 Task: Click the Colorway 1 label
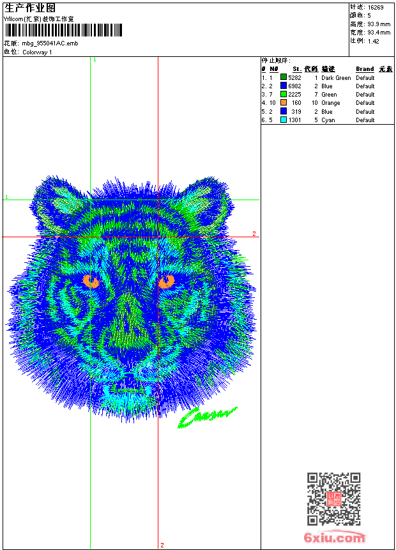[x=37, y=52]
